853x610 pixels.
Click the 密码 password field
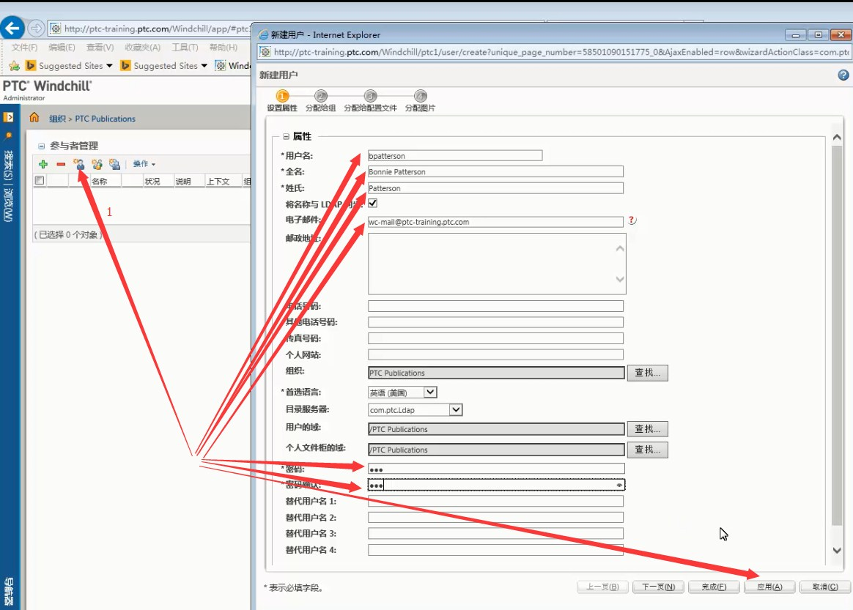point(496,469)
